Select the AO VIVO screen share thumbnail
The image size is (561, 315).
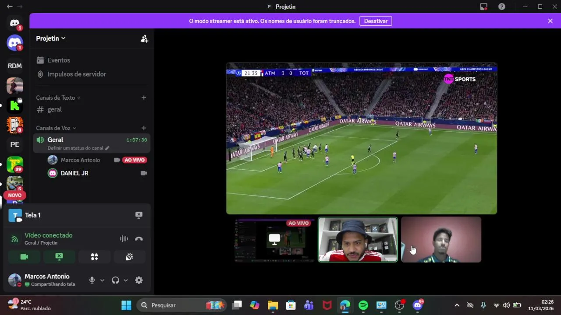tap(274, 240)
